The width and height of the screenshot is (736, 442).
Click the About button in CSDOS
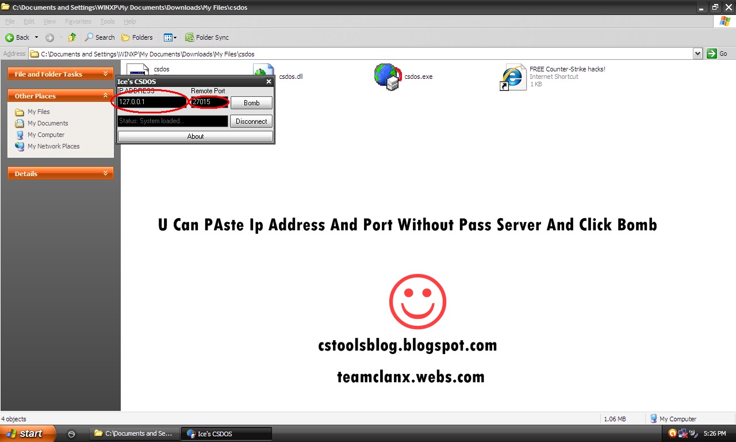point(195,136)
